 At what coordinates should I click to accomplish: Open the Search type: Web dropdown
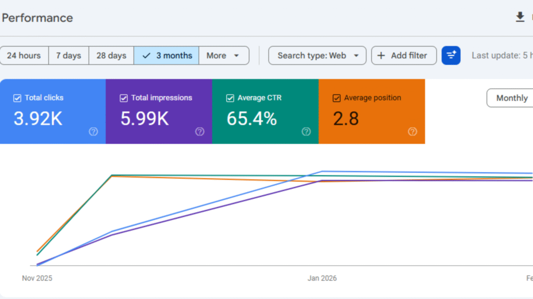tap(317, 56)
